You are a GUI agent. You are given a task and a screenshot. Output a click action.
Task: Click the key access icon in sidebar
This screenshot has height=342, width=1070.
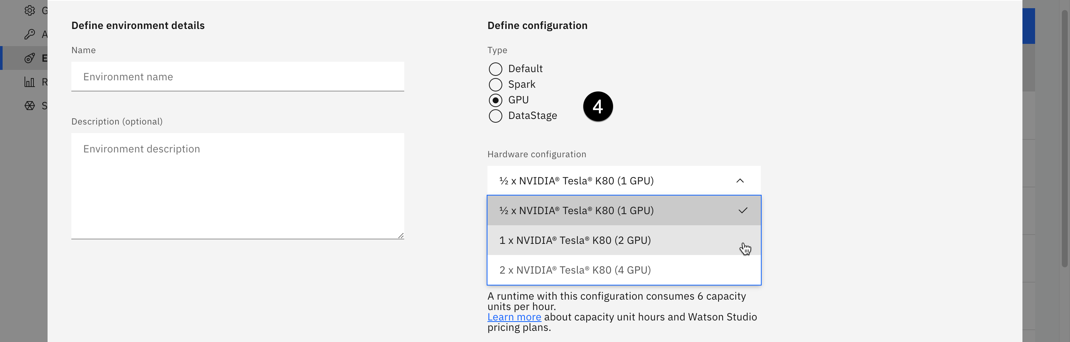29,34
